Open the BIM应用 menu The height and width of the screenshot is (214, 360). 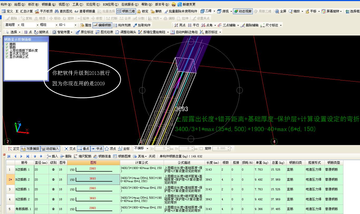[x=111, y=4]
